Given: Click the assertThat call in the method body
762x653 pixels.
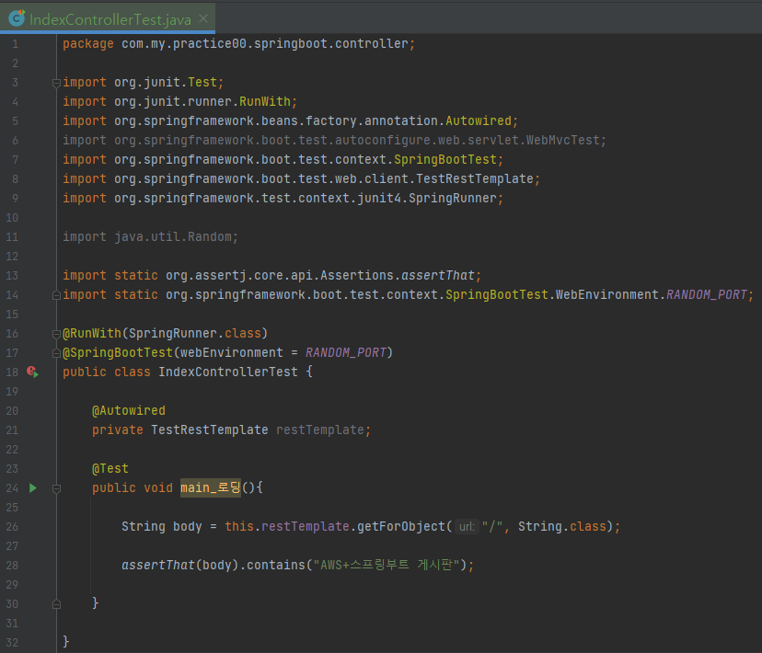Looking at the screenshot, I should (x=158, y=565).
